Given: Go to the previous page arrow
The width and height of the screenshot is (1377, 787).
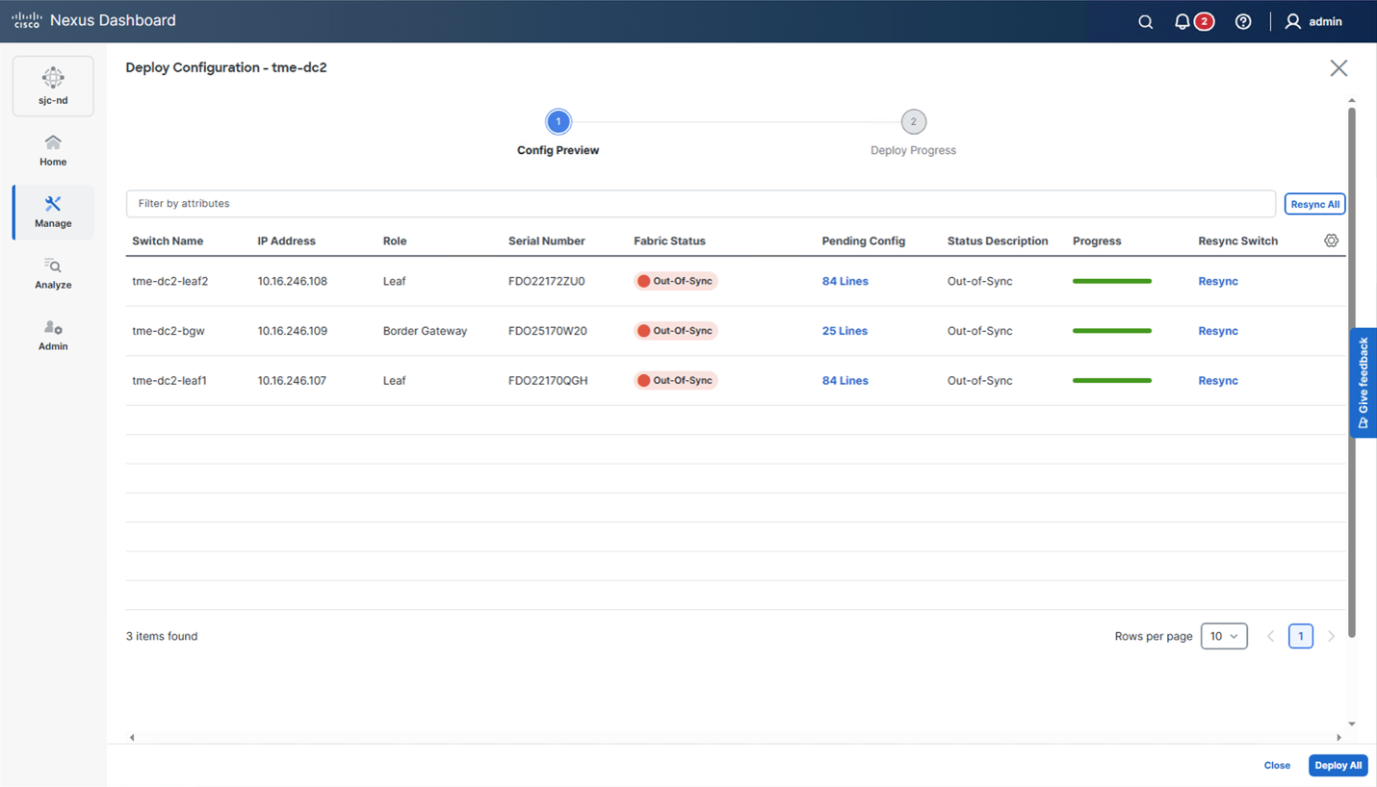Looking at the screenshot, I should (1270, 636).
